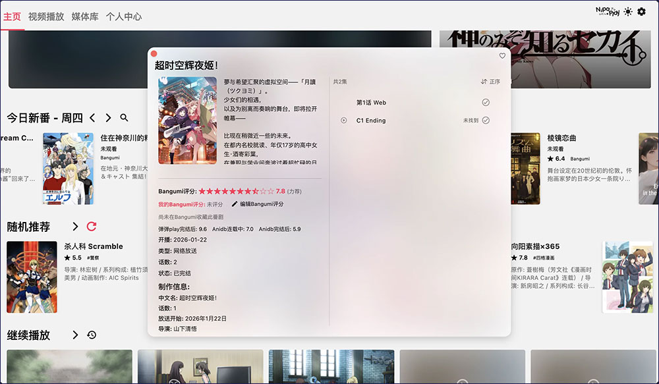Viewport: 659px width, 384px height.
Task: Click 编辑Bangumi评分 to edit rating
Action: [262, 204]
